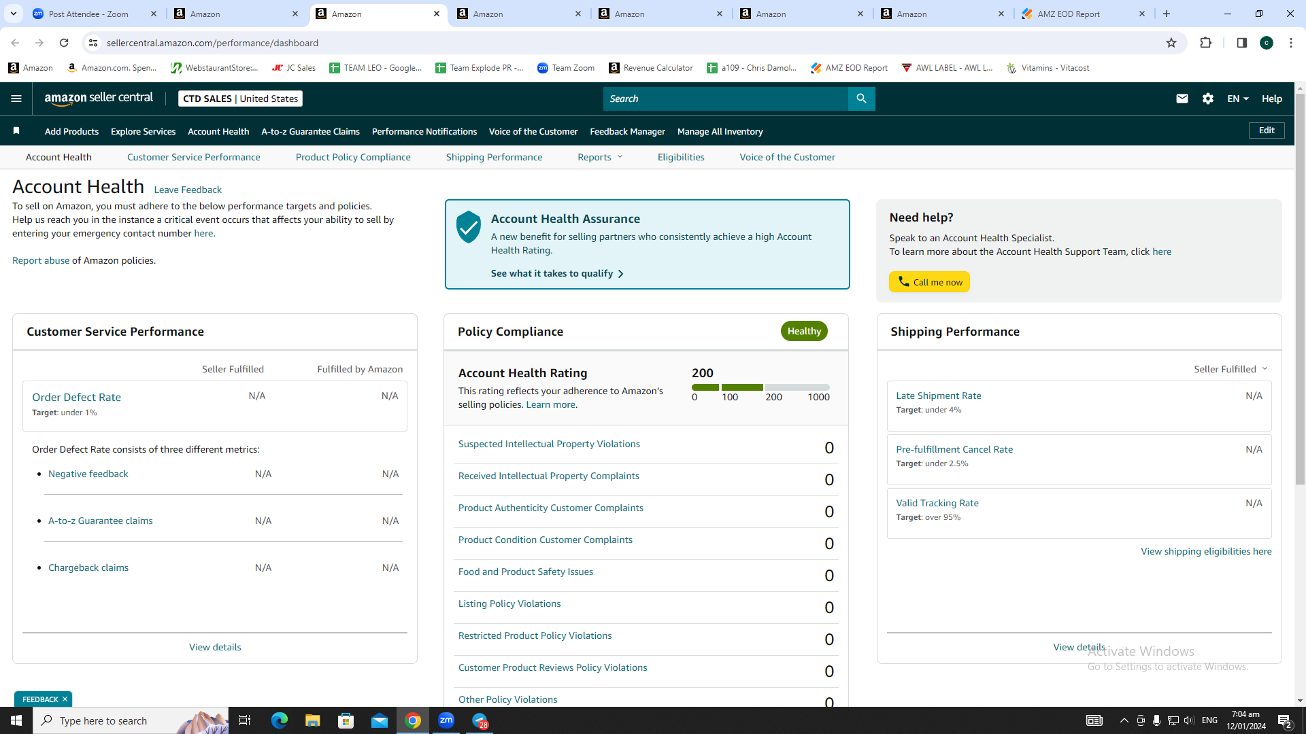Open Suspected Intellectual Property Violations
1306x734 pixels.
tap(549, 444)
